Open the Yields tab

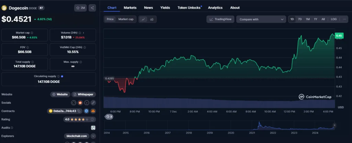[x=165, y=8]
